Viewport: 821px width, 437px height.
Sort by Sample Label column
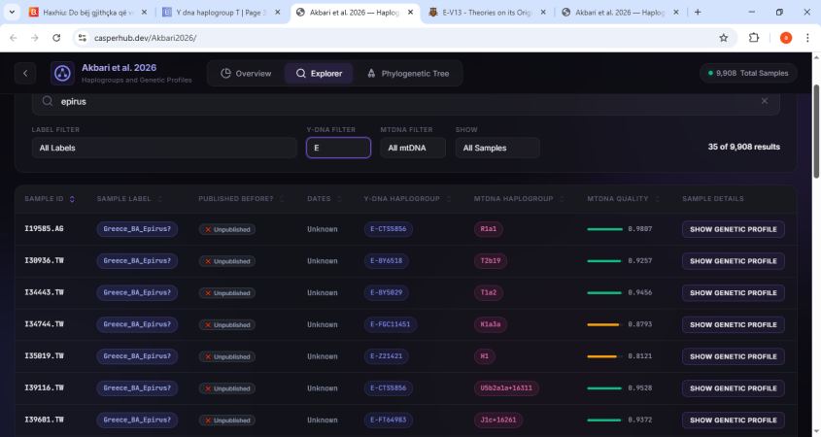click(x=129, y=199)
